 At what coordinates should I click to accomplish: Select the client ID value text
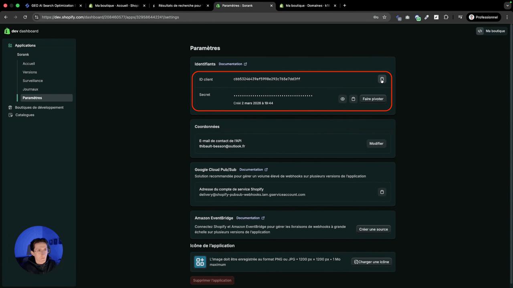[267, 79]
